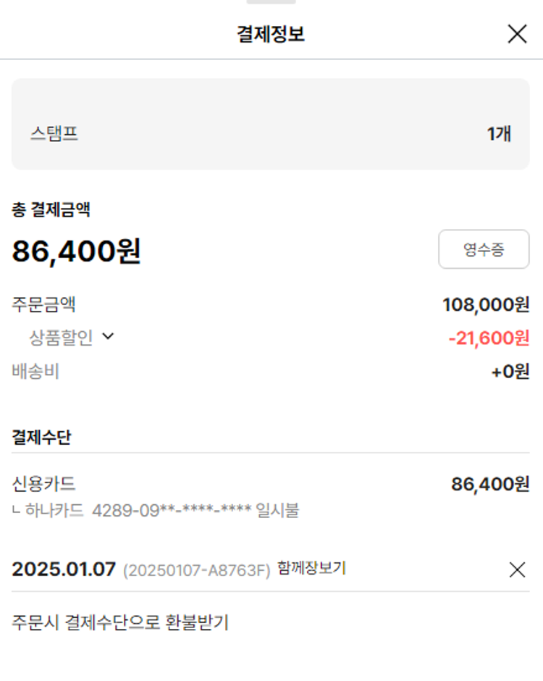This screenshot has width=543, height=681.
Task: Click the 결제정보 header title
Action: pyautogui.click(x=271, y=34)
